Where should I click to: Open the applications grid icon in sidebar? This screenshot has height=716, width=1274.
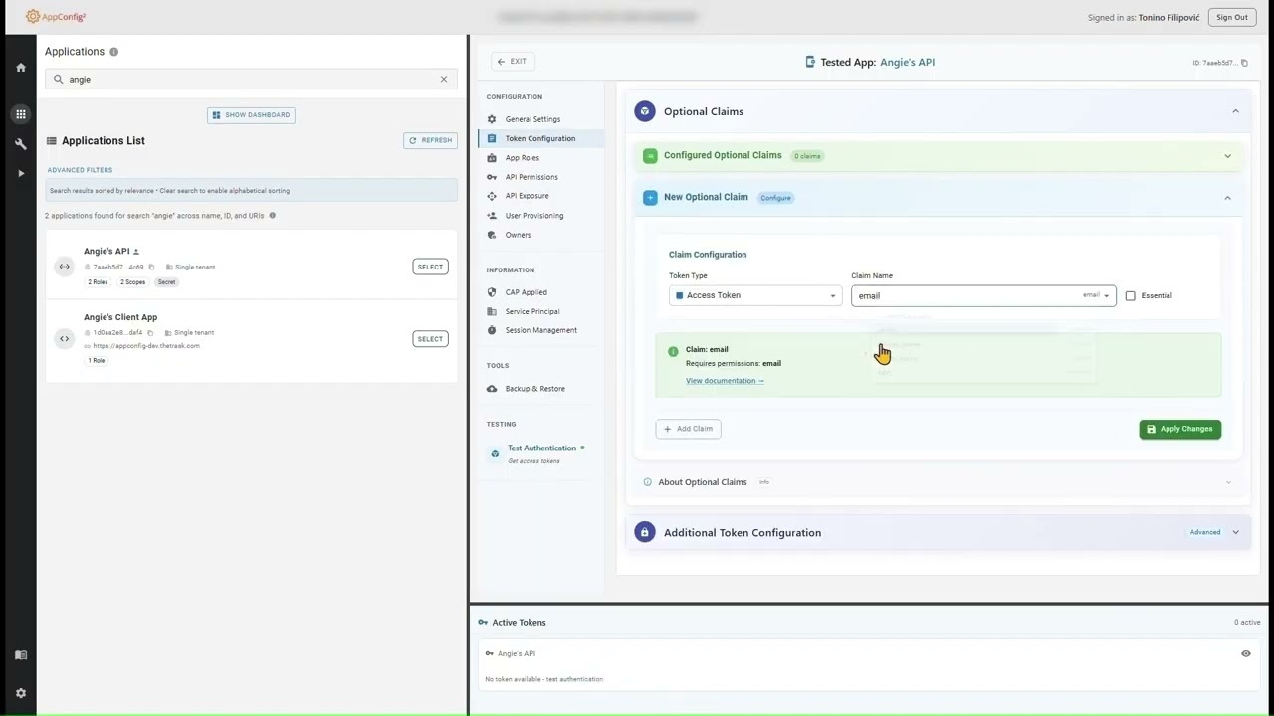(x=20, y=114)
